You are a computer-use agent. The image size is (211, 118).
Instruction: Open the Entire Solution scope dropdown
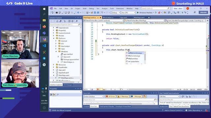click(x=94, y=96)
